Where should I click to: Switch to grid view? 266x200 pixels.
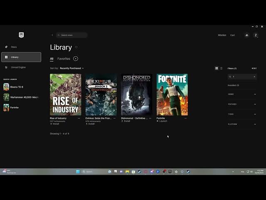click(x=217, y=68)
